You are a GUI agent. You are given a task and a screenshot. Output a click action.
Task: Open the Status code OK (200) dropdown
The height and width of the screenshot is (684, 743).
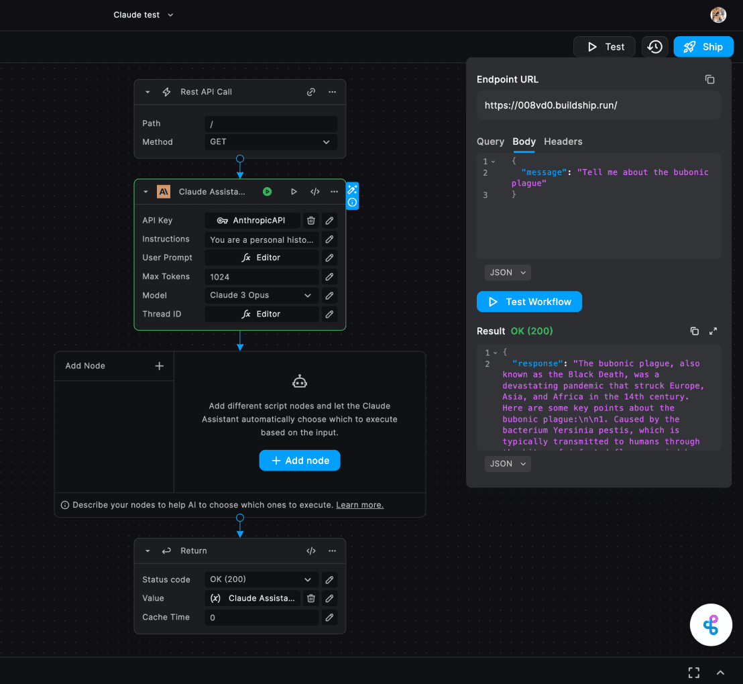point(262,579)
